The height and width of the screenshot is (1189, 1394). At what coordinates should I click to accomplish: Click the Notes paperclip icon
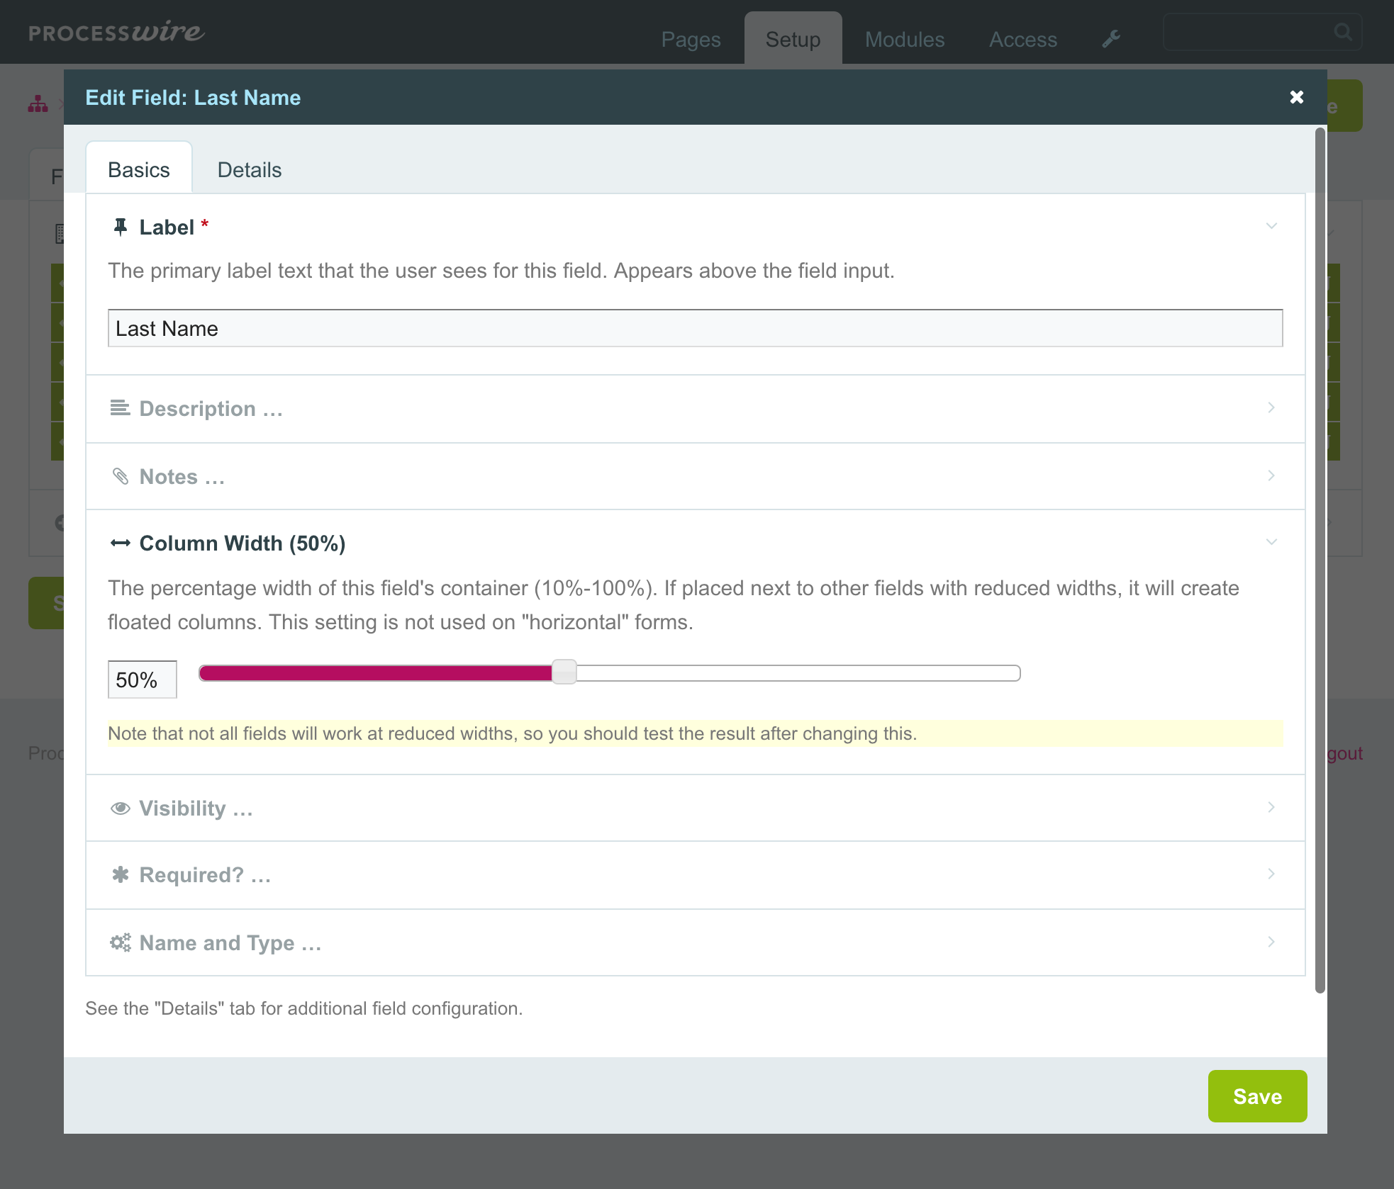point(121,476)
